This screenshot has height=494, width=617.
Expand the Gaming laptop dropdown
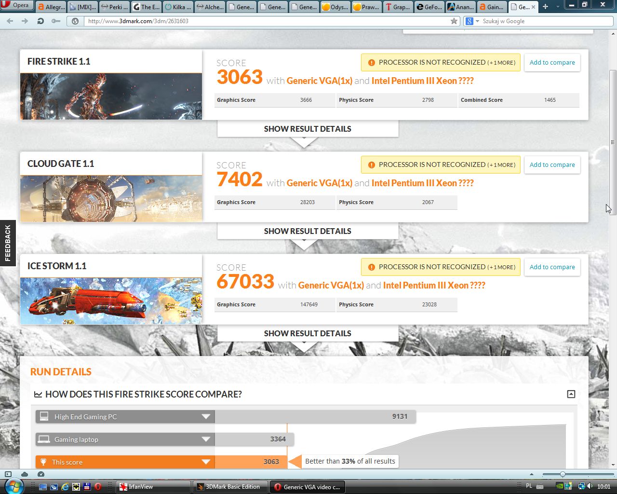[206, 439]
